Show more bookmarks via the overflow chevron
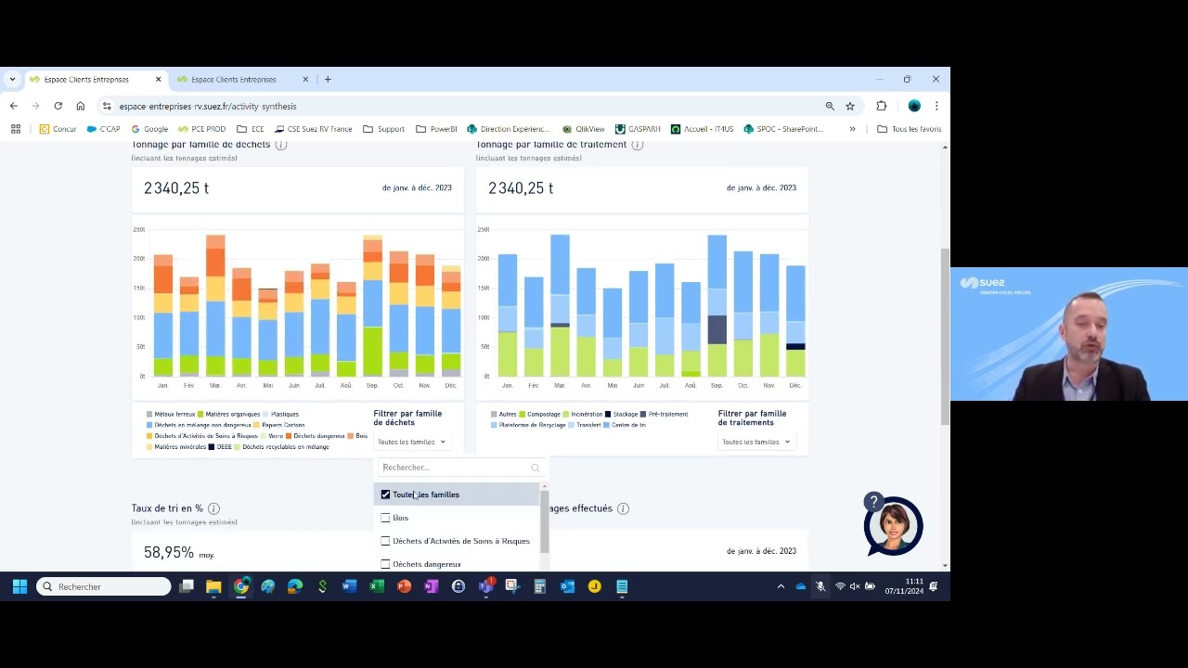Viewport: 1188px width, 668px height. pyautogui.click(x=852, y=129)
